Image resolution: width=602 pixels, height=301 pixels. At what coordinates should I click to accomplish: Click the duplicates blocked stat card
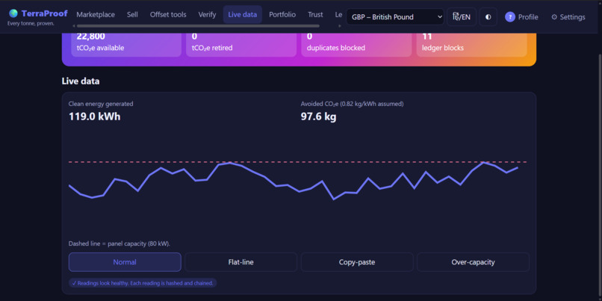pyautogui.click(x=356, y=45)
